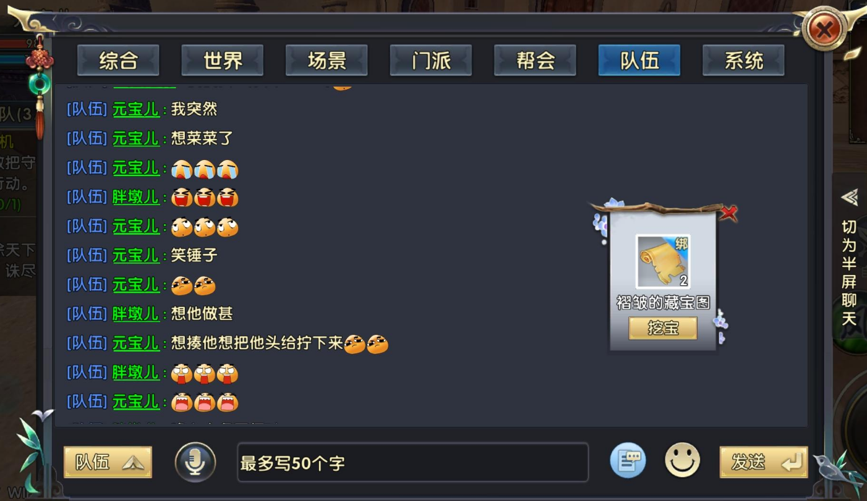Expand the 队伍 channel selector dropdown
The width and height of the screenshot is (867, 501).
tap(108, 462)
